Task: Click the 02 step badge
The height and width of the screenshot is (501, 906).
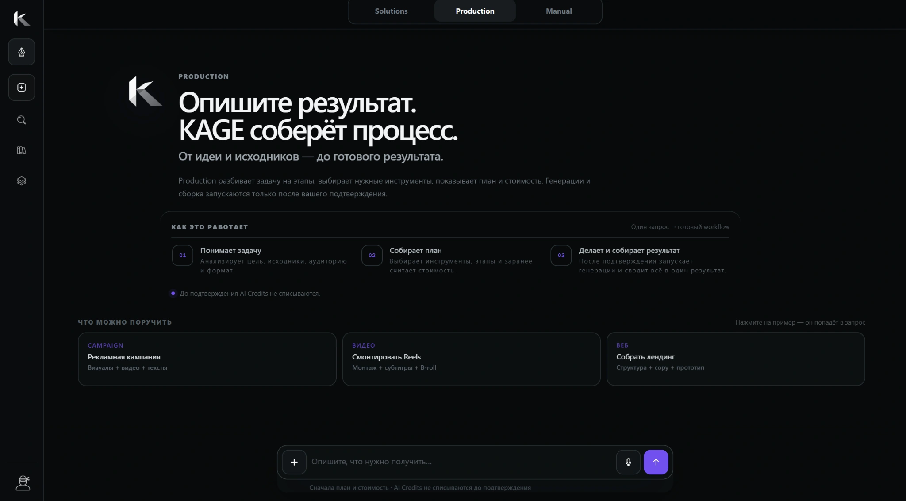Action: point(372,256)
